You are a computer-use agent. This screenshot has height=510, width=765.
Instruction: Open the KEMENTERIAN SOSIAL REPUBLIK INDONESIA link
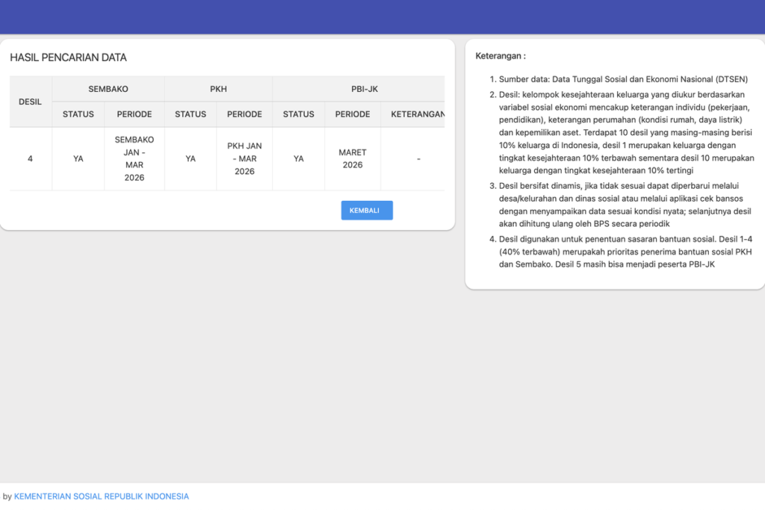pos(102,497)
